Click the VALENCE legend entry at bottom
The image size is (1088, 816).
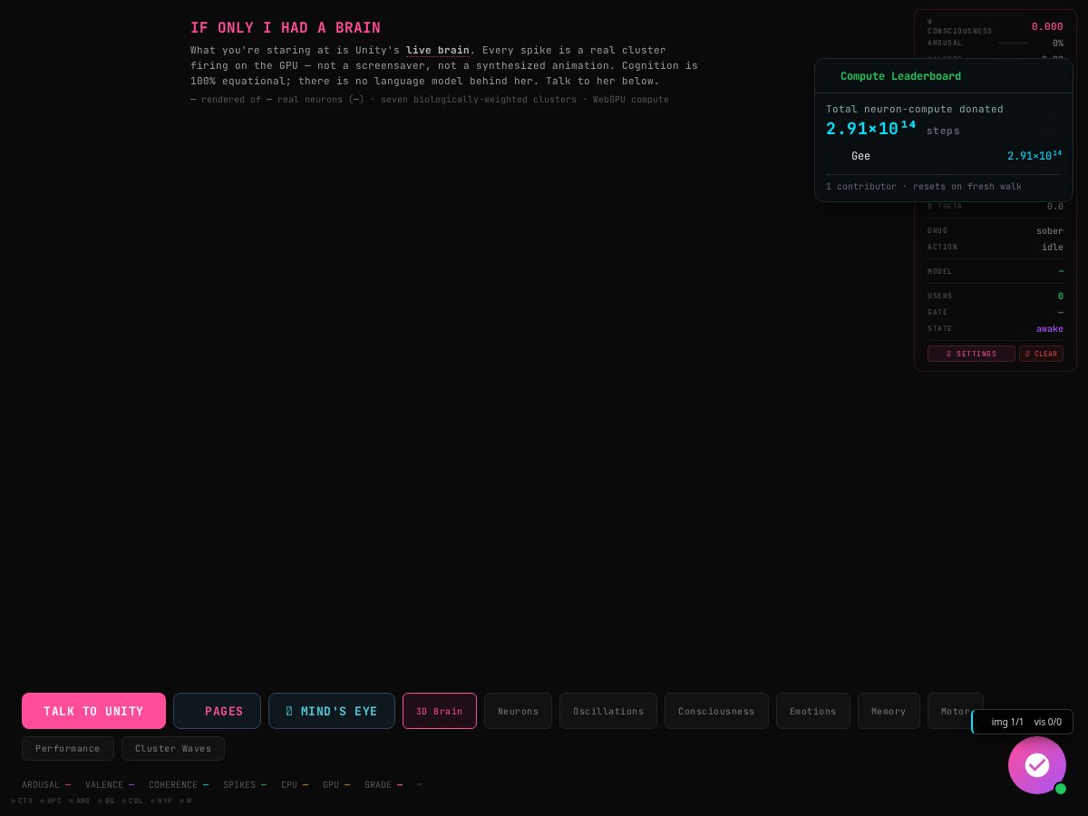tap(110, 784)
